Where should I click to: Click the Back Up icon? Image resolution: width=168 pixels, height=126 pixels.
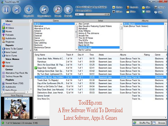68,10
